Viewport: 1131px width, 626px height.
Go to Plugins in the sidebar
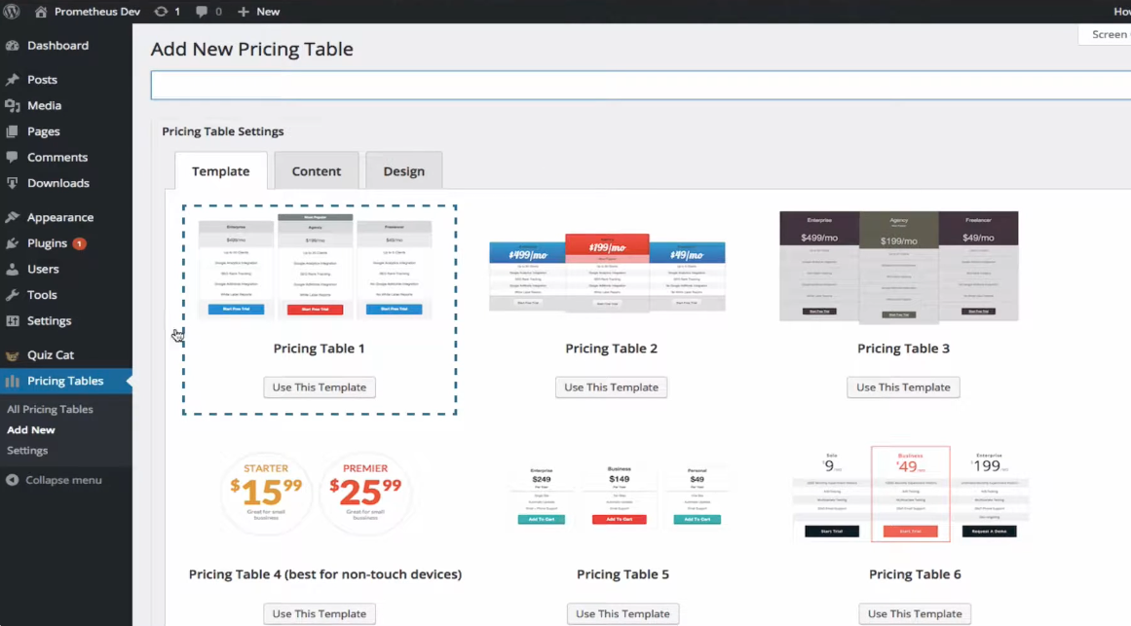47,243
